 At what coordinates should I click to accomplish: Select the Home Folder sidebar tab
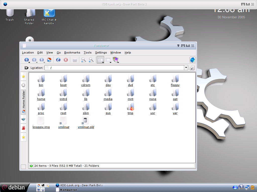coord(23,102)
